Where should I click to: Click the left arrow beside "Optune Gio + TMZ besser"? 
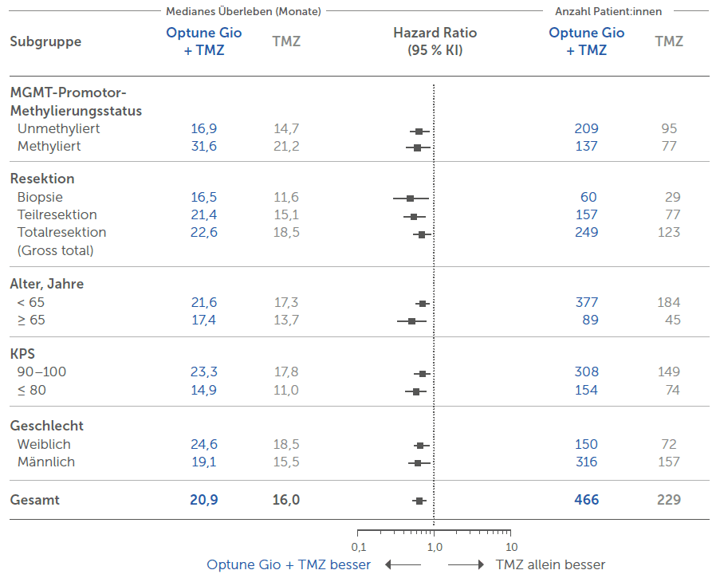402,564
